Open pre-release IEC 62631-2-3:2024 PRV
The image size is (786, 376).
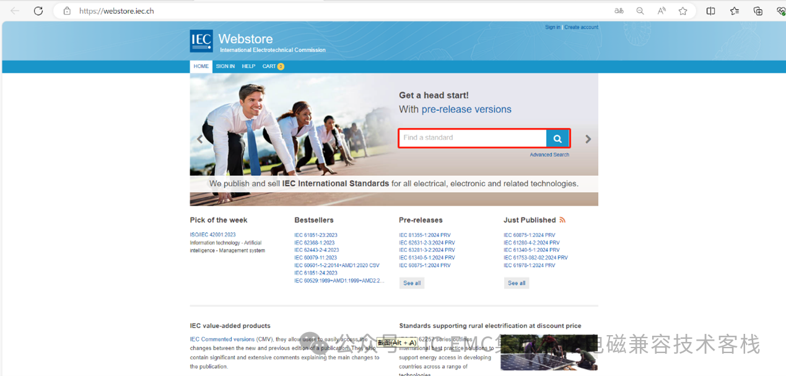pos(427,243)
